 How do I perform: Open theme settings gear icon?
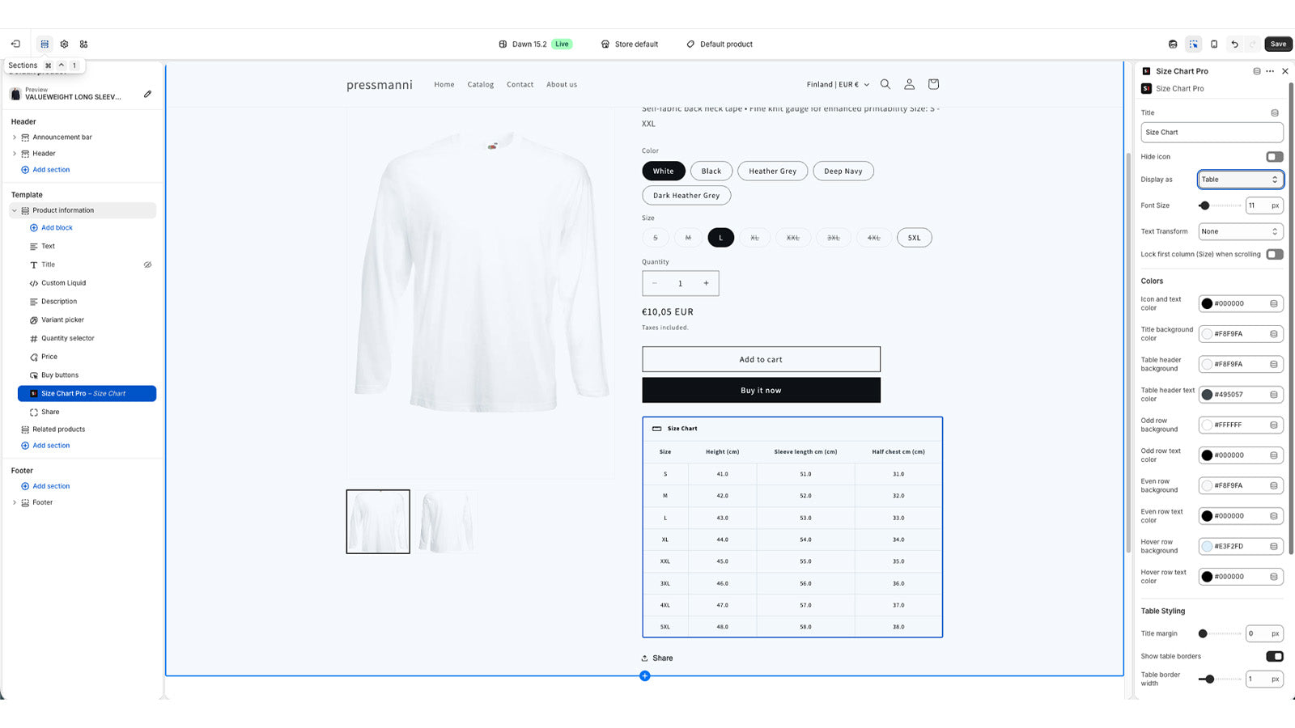(x=65, y=44)
